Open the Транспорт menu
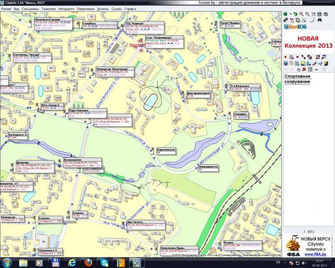This screenshot has height=268, width=335. (48, 8)
